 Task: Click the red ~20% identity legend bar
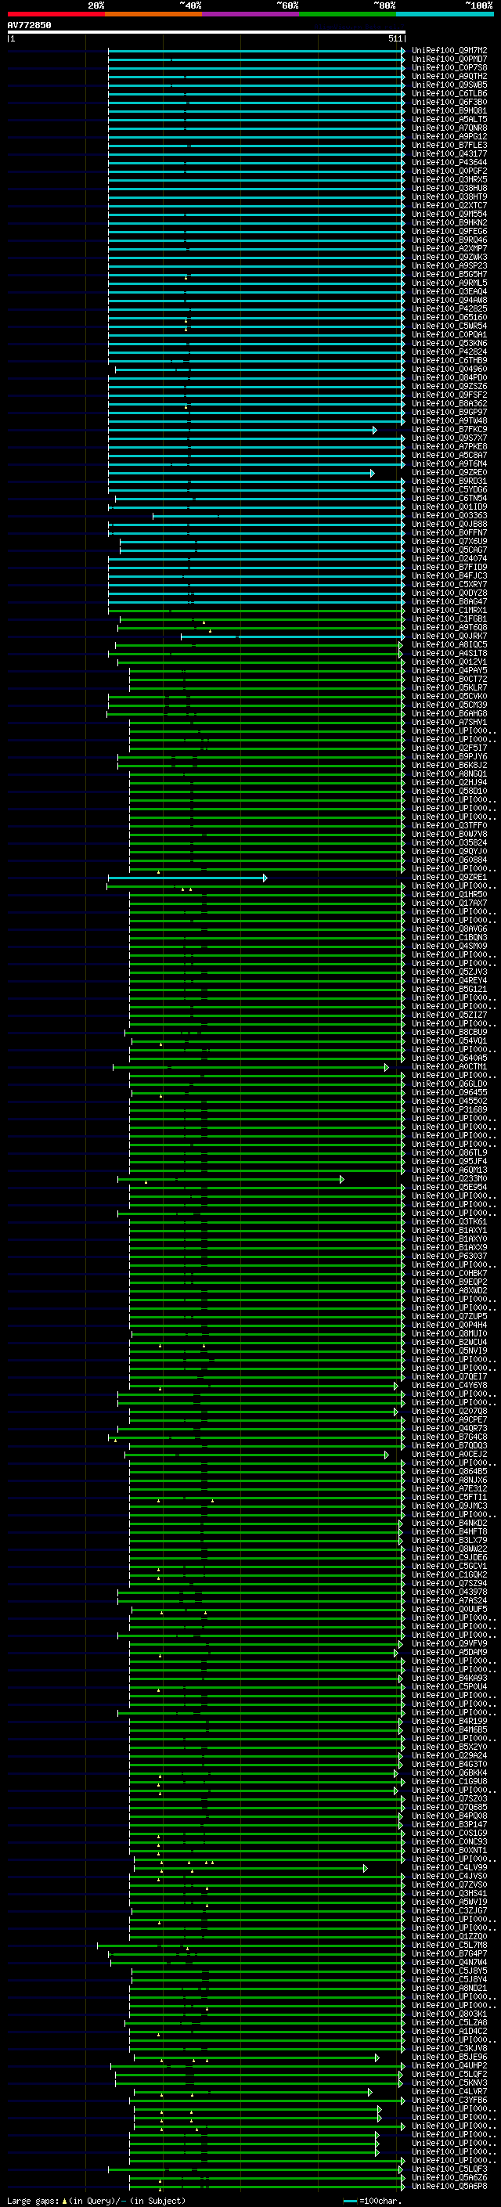pos(56,14)
